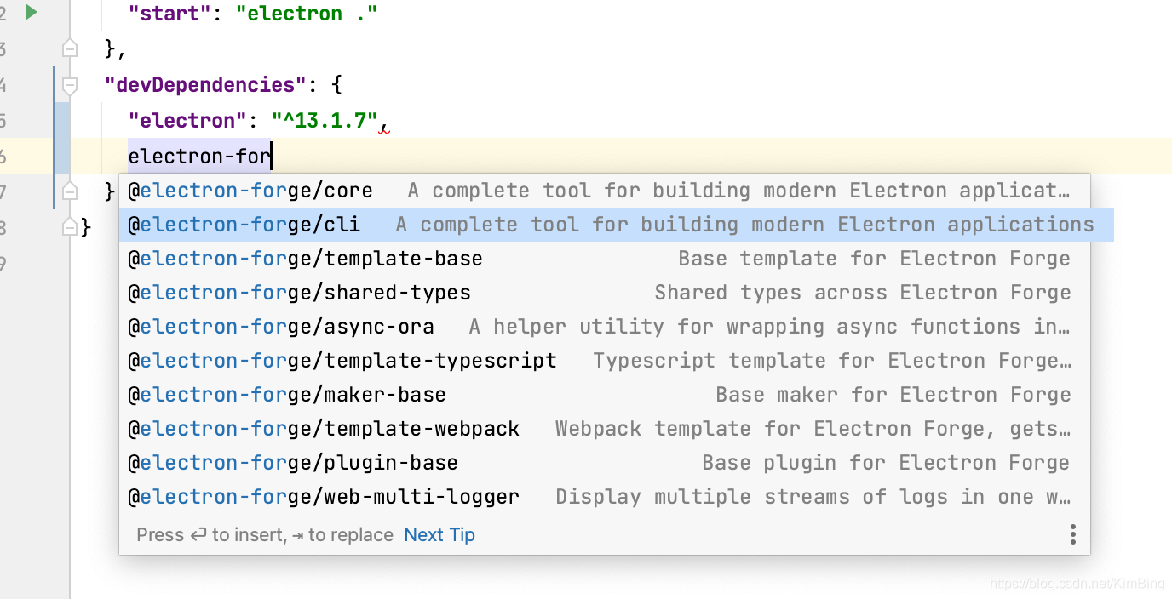Select @electron-forge/web-multi-logger suggestion
This screenshot has width=1172, height=599.
(324, 496)
